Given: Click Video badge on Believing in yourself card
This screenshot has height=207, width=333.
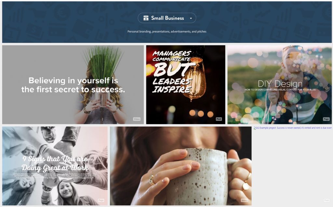Looking at the screenshot, I should tap(137, 119).
